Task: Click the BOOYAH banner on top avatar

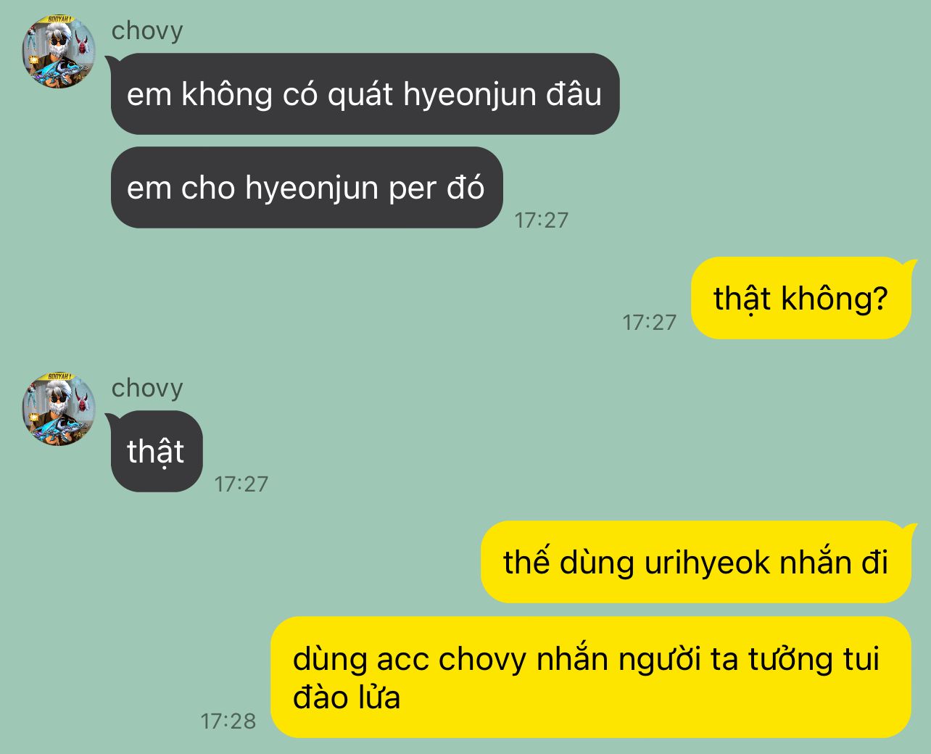Action: point(59,20)
